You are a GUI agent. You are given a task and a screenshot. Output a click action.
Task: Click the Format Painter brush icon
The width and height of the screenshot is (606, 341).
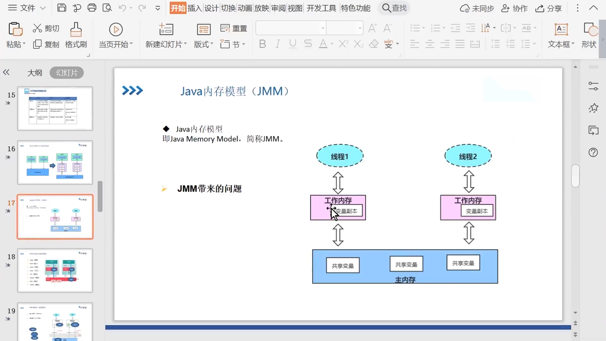click(76, 29)
